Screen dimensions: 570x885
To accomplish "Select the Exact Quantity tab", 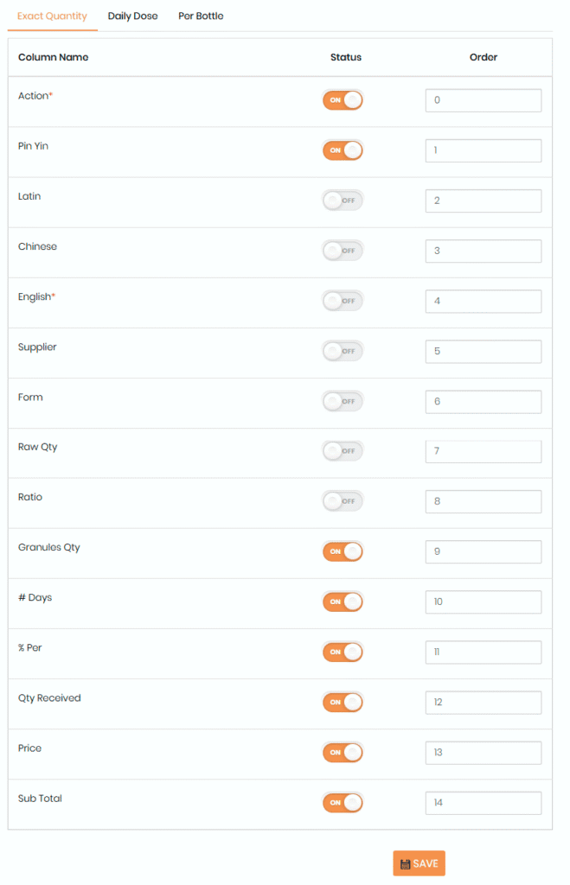I will (x=52, y=16).
